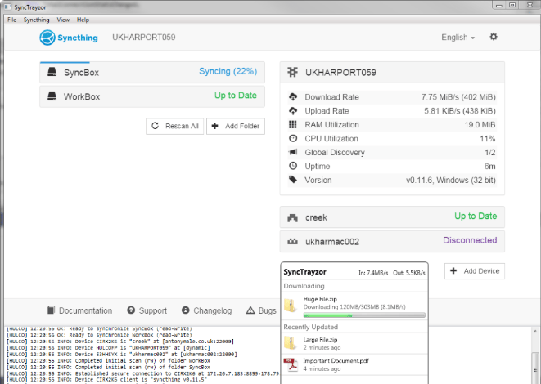541x384 pixels.
Task: Expand the ukharmac002 Disconnected device row
Action: [x=392, y=241]
